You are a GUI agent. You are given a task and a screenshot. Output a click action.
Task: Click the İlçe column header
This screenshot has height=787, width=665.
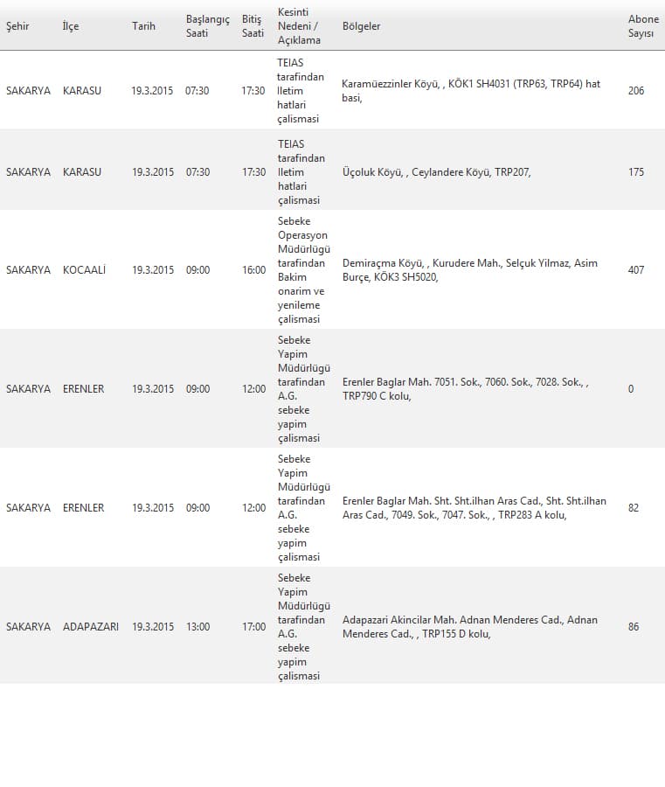tap(71, 26)
